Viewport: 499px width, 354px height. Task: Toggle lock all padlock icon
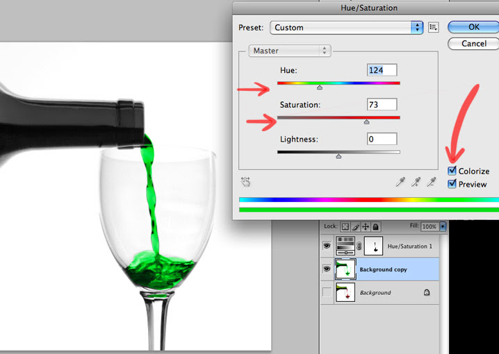click(x=376, y=226)
